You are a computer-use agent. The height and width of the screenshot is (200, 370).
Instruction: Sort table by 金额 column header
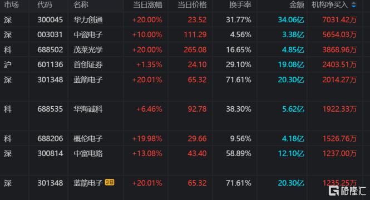[x=297, y=4]
